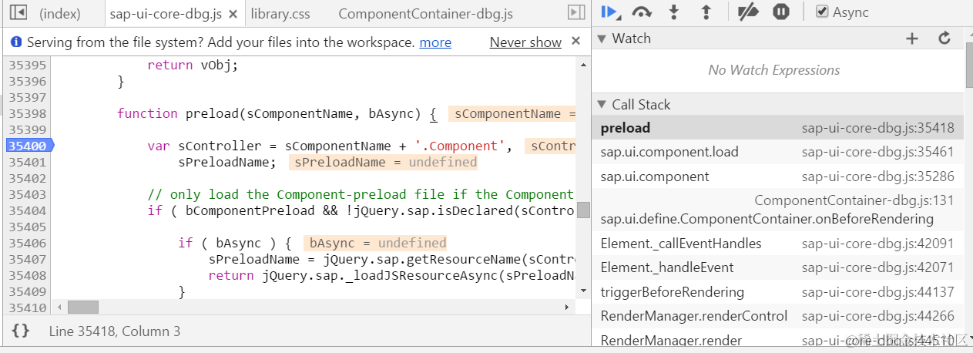
Task: Collapse the Watch section
Action: click(x=602, y=39)
